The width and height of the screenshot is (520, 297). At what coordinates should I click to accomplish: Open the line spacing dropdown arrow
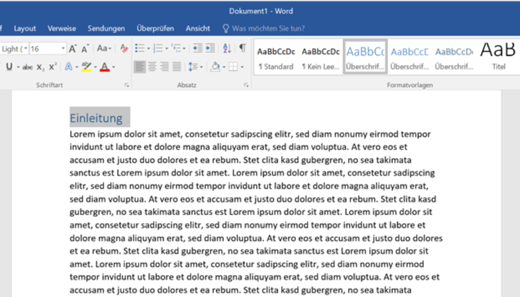[x=201, y=68]
